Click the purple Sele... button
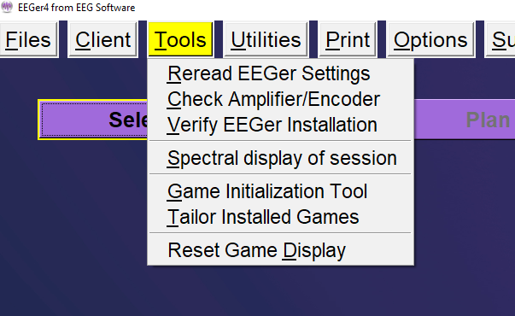This screenshot has width=515, height=316. click(93, 120)
